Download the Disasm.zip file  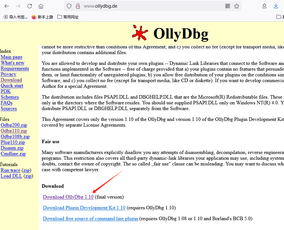(12, 148)
